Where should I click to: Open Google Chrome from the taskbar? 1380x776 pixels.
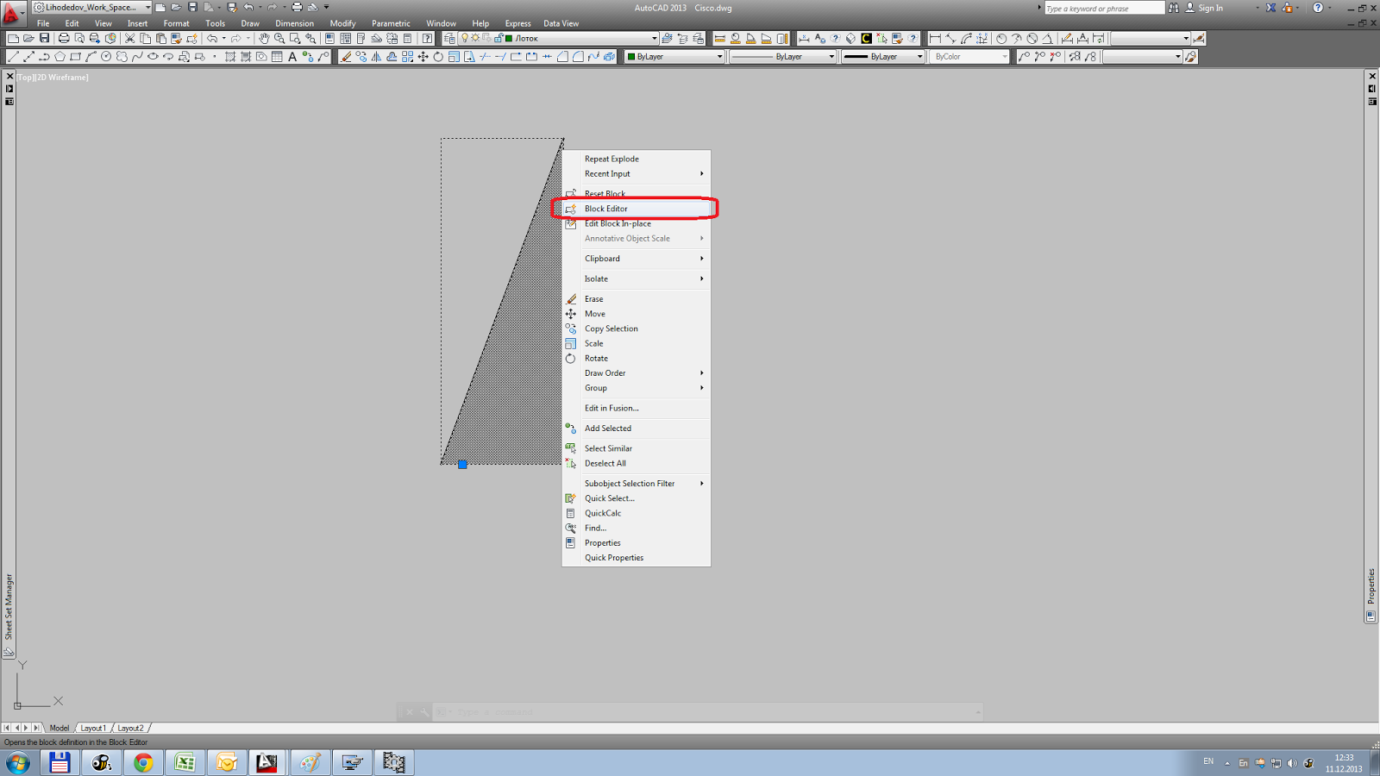point(143,762)
